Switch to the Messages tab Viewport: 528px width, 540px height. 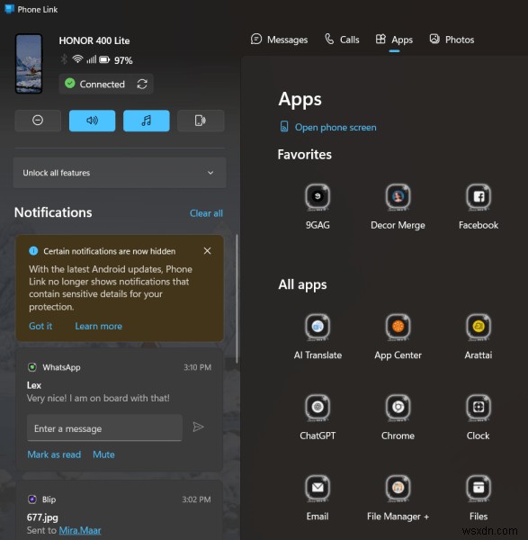(279, 40)
